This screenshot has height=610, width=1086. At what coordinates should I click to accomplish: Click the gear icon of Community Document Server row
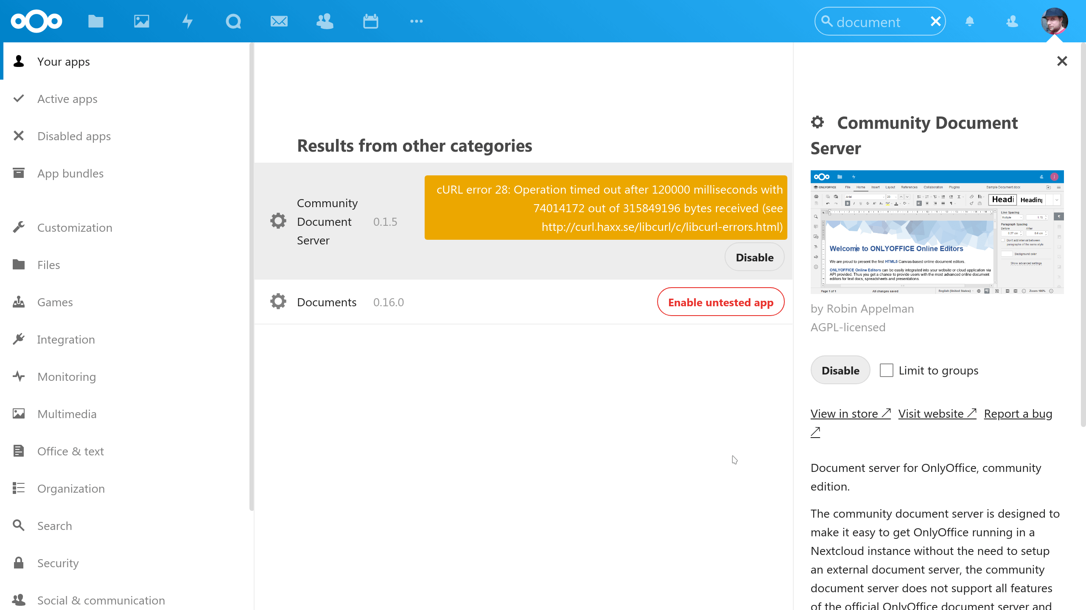coord(278,221)
